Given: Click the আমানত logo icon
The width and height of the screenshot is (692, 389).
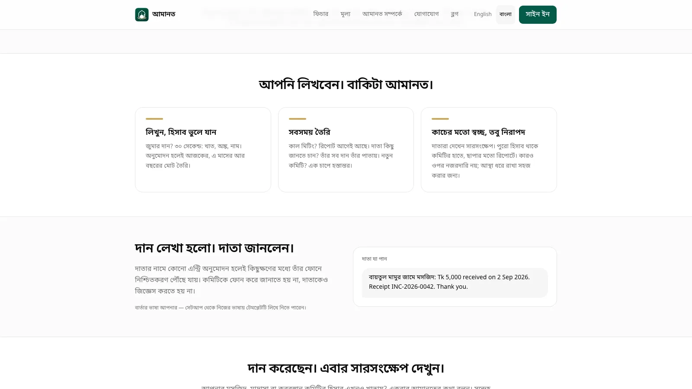Looking at the screenshot, I should tap(142, 15).
